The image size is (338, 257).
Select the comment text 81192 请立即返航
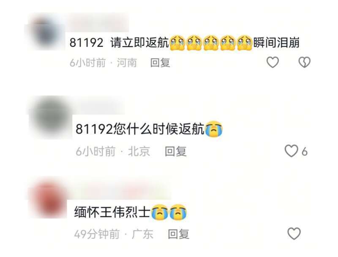pos(119,43)
